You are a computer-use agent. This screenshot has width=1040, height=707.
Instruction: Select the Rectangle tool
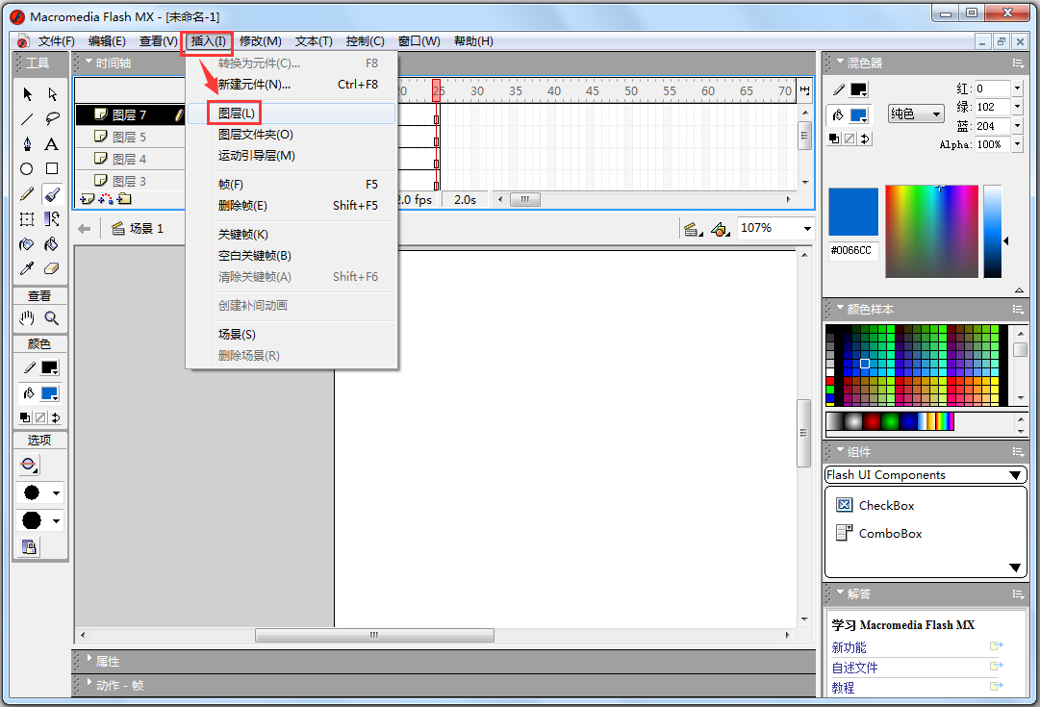click(x=52, y=169)
